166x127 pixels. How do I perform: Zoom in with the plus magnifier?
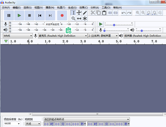138,13
